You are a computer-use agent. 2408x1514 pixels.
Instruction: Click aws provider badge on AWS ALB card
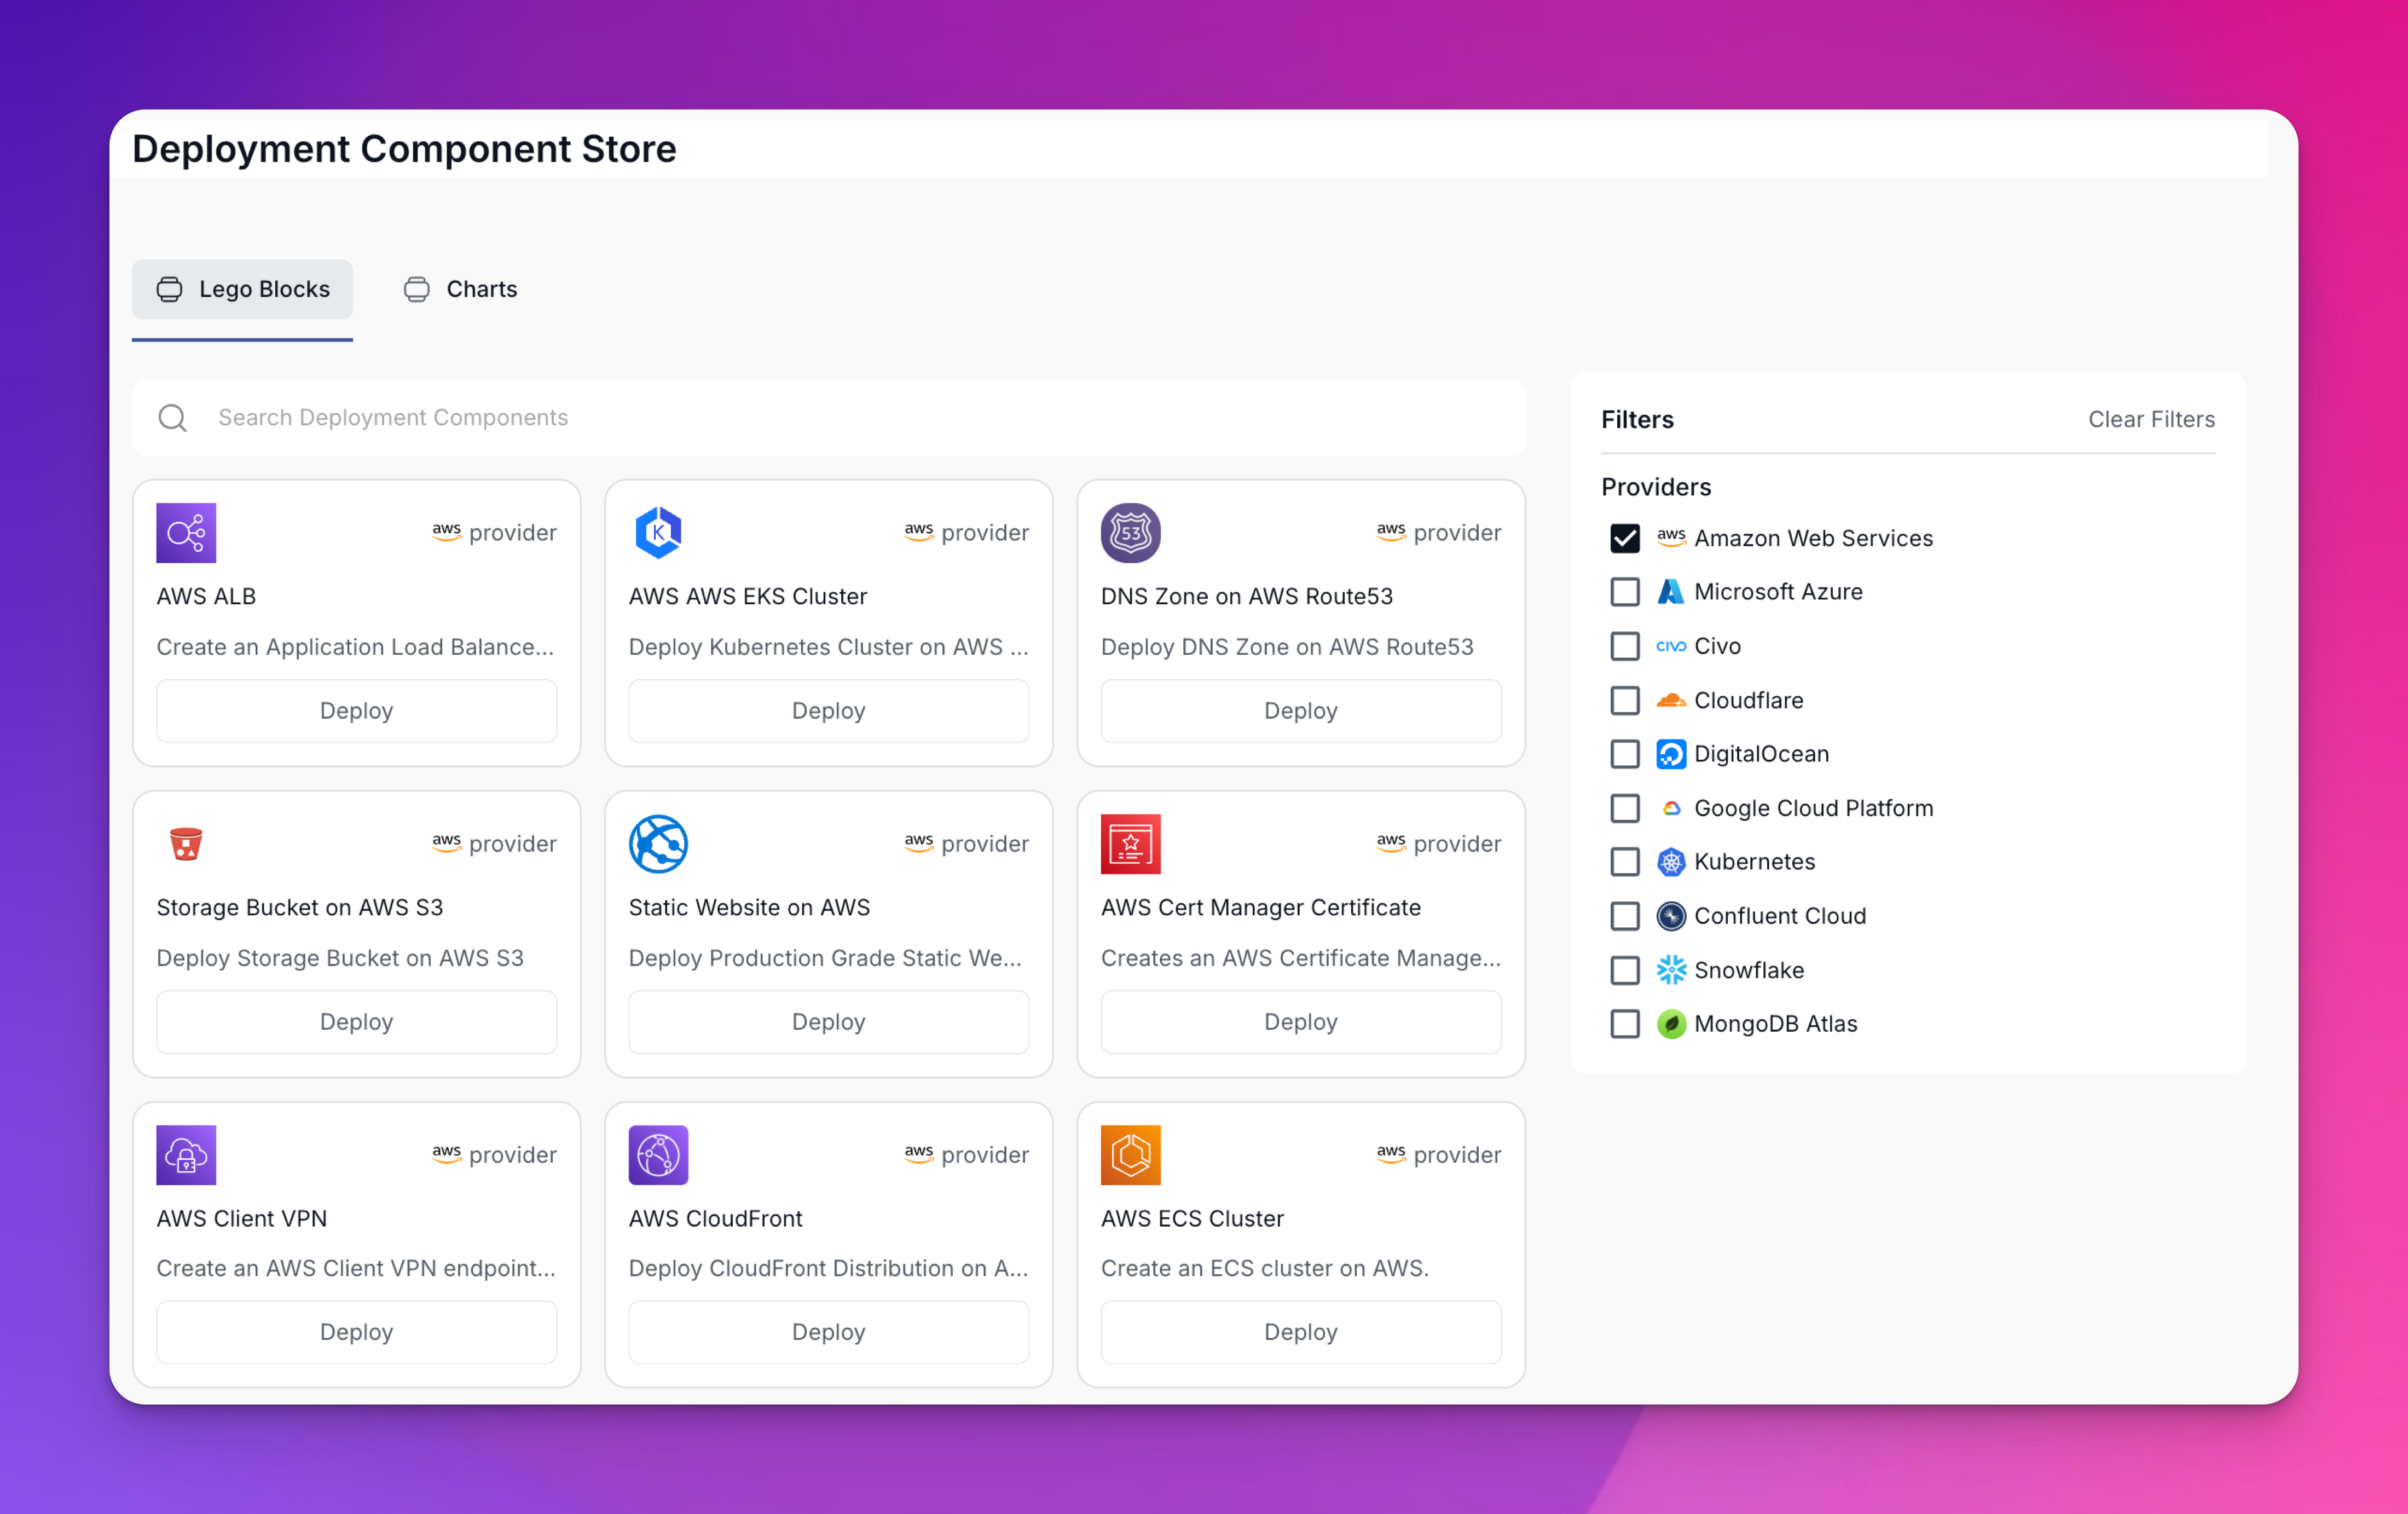(x=494, y=533)
